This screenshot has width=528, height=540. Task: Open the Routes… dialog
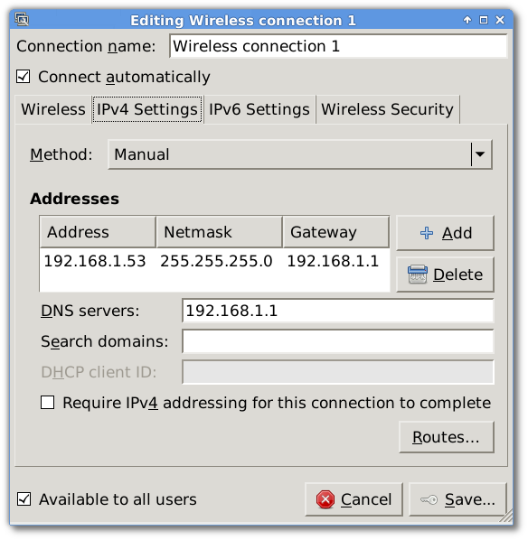pyautogui.click(x=447, y=437)
